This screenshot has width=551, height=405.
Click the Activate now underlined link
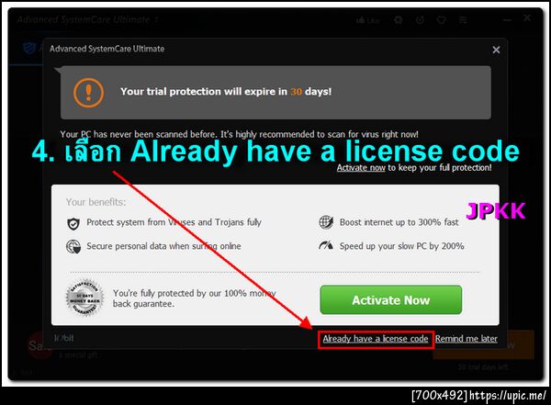[361, 168]
